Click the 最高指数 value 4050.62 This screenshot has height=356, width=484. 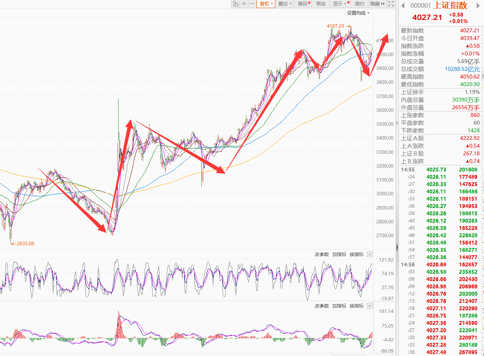tap(470, 77)
